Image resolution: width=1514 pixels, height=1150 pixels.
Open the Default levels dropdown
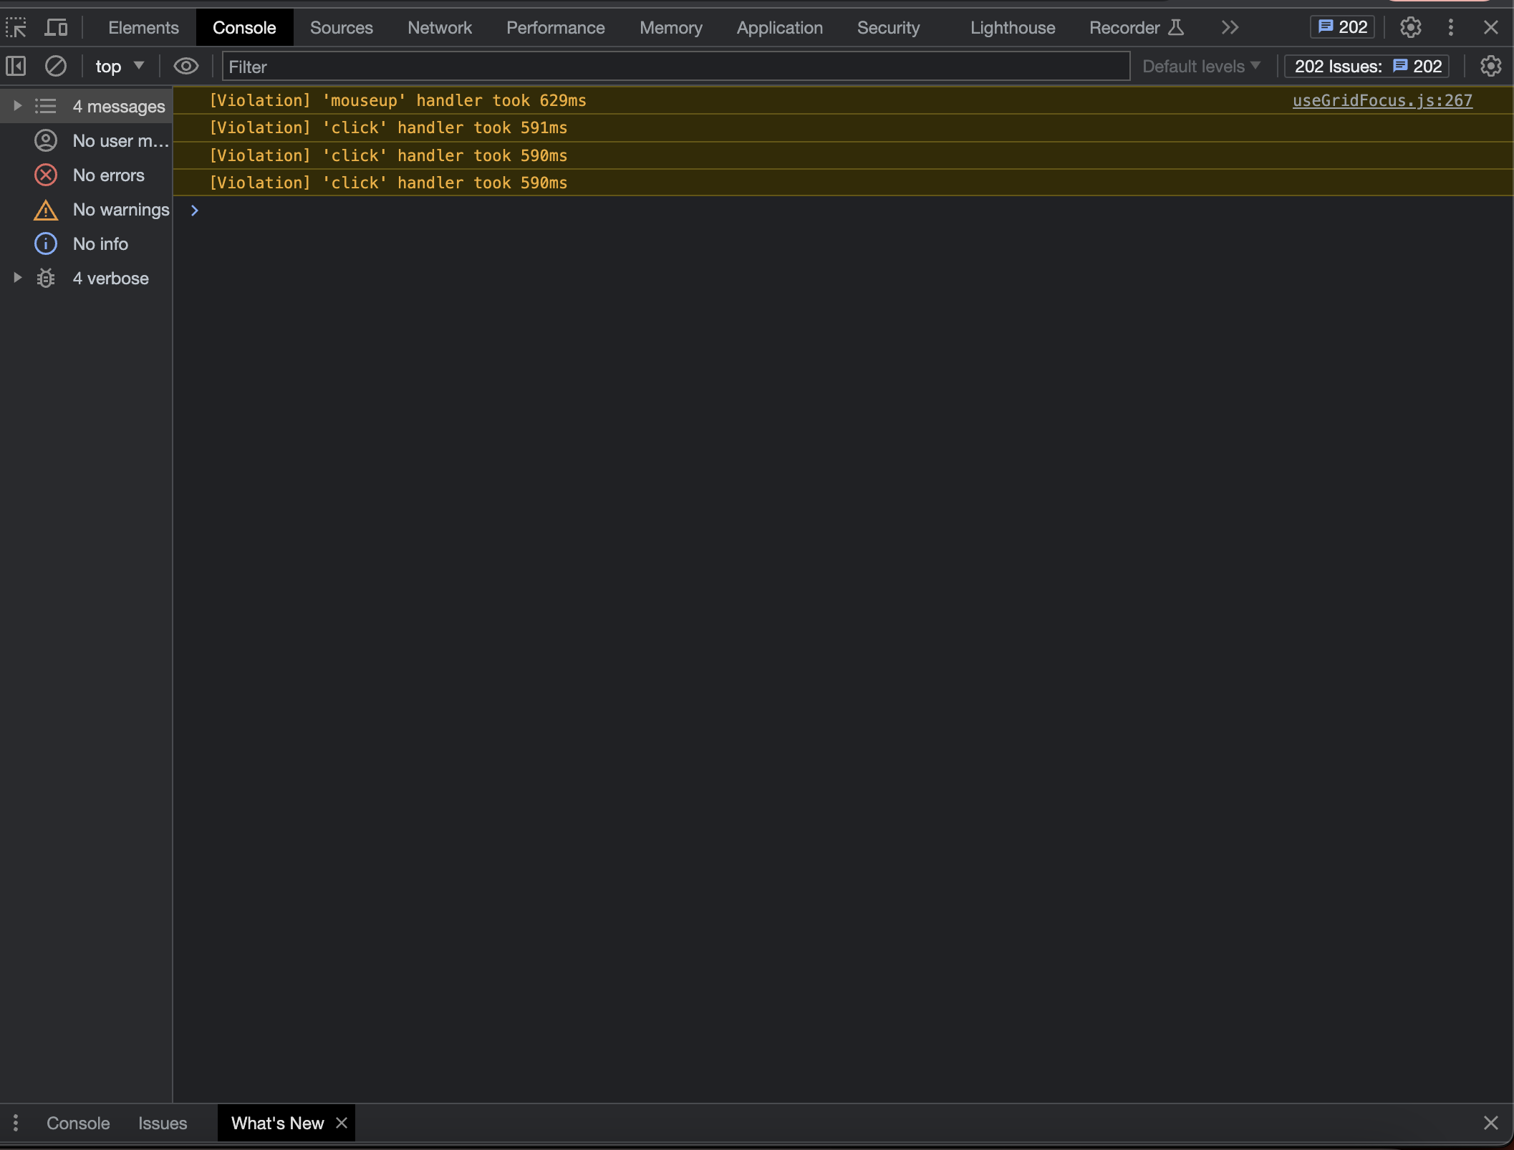1200,66
